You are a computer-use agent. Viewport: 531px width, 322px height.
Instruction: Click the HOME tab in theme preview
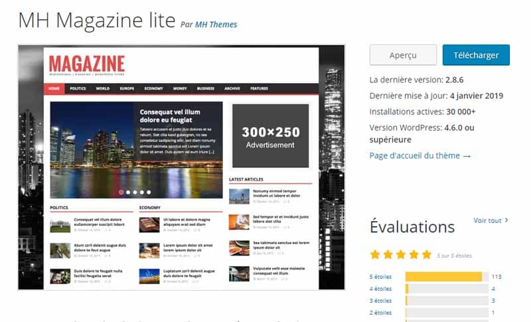[x=54, y=88]
